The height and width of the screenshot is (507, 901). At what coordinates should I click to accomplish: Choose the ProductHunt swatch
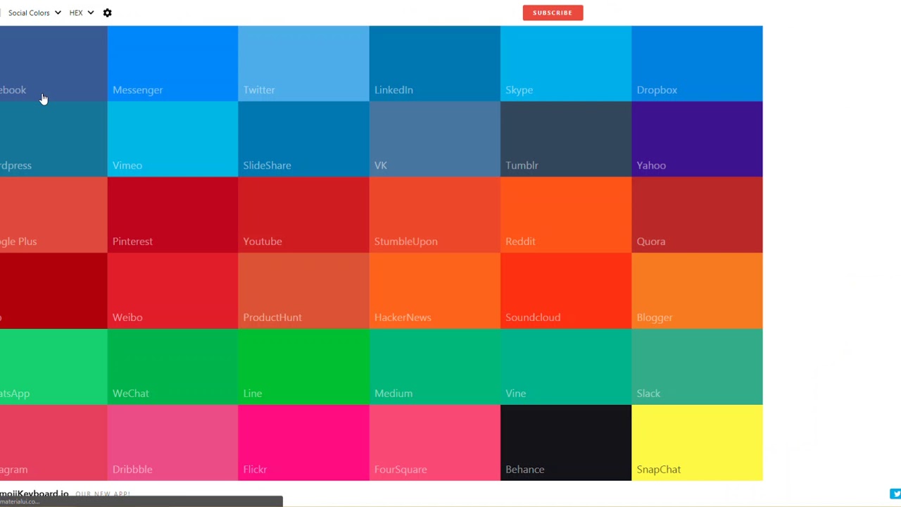tap(303, 291)
